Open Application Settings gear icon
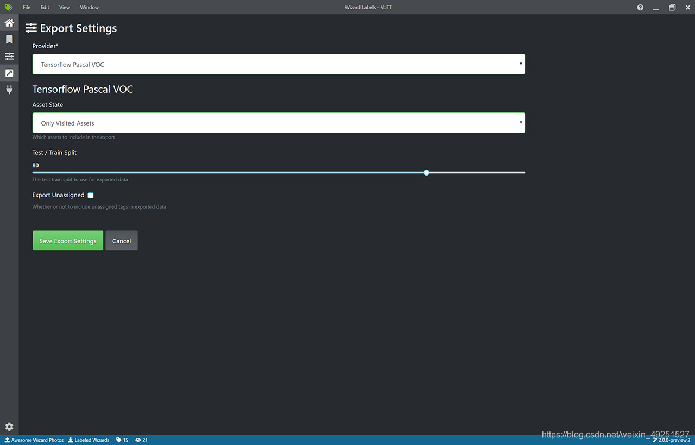 pyautogui.click(x=9, y=427)
